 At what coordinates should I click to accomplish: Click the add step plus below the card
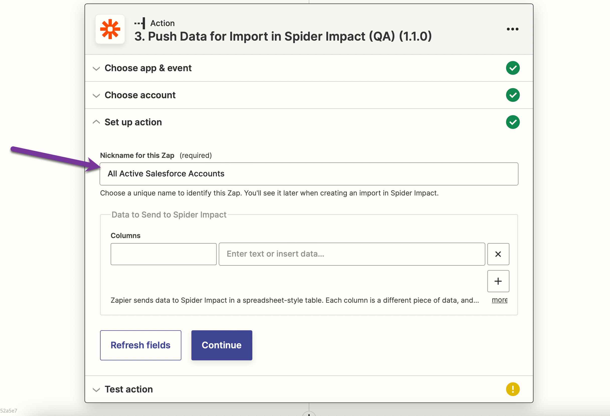(x=309, y=414)
